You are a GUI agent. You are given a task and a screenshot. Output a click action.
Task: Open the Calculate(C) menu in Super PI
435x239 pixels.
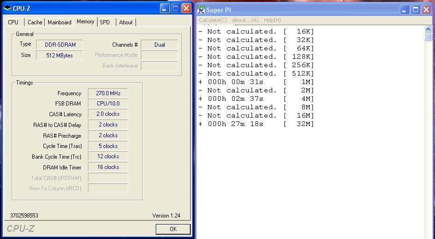pos(213,20)
